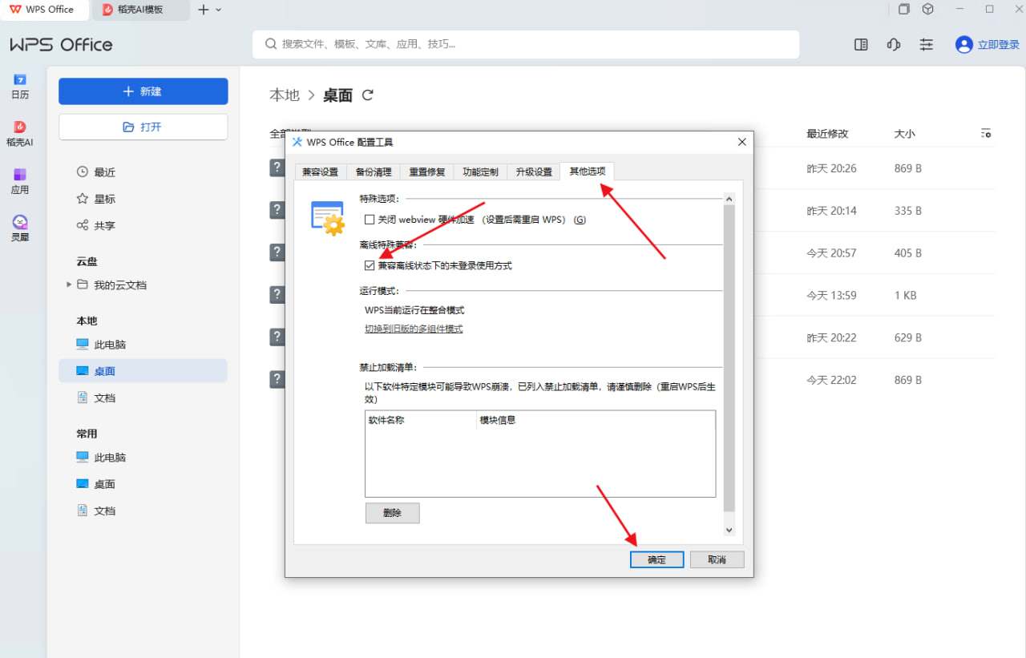Select the file modified 昨天 20:14
Image resolution: width=1026 pixels, height=658 pixels.
pyautogui.click(x=632, y=211)
